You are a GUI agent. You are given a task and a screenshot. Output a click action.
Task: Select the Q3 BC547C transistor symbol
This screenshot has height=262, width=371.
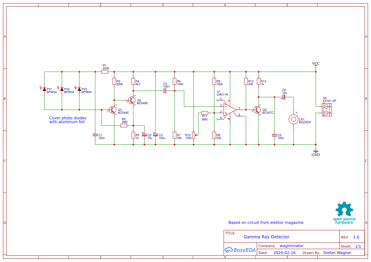point(257,110)
